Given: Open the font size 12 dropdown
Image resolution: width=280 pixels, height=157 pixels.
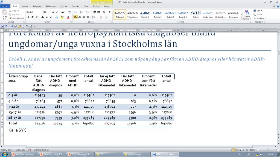Looking at the screenshot, I should coord(50,12).
